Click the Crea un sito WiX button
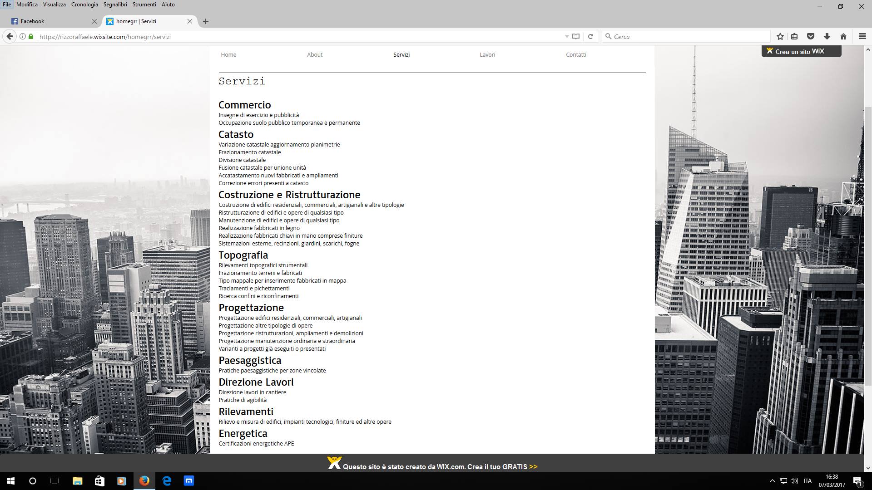Image resolution: width=872 pixels, height=490 pixels. [801, 51]
